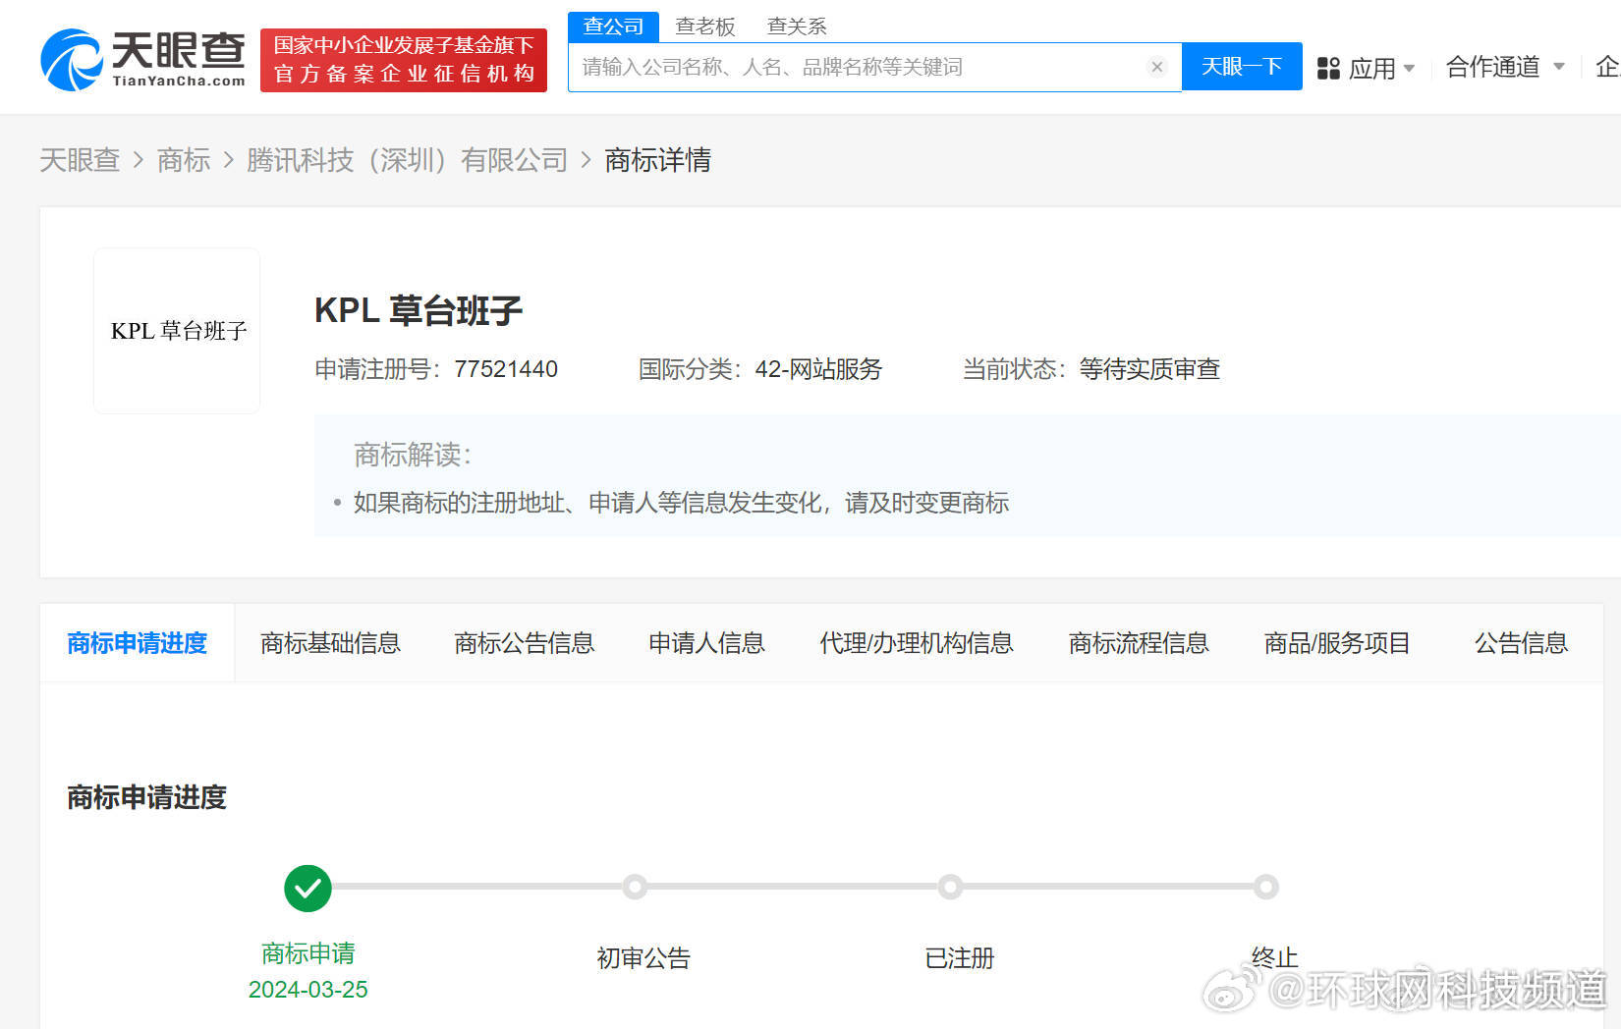Image resolution: width=1621 pixels, height=1029 pixels.
Task: Click the 商标 breadcrumb link
Action: coord(184,160)
